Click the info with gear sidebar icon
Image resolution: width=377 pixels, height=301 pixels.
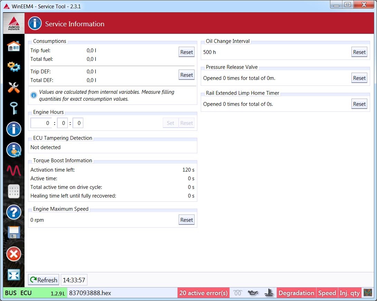(x=14, y=150)
